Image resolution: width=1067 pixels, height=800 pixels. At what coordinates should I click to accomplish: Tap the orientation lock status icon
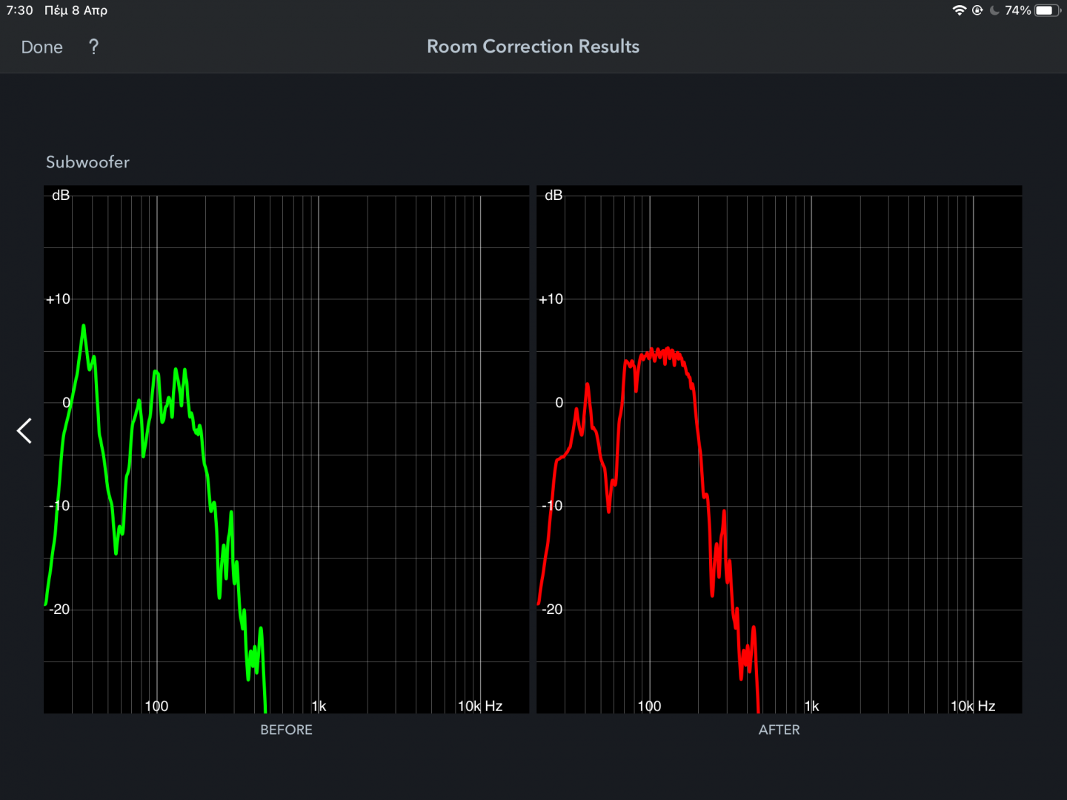(x=977, y=10)
